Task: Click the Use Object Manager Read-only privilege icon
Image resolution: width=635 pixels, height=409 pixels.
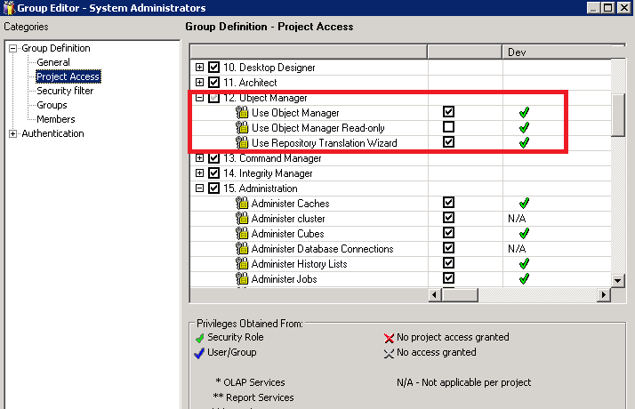Action: tap(242, 127)
